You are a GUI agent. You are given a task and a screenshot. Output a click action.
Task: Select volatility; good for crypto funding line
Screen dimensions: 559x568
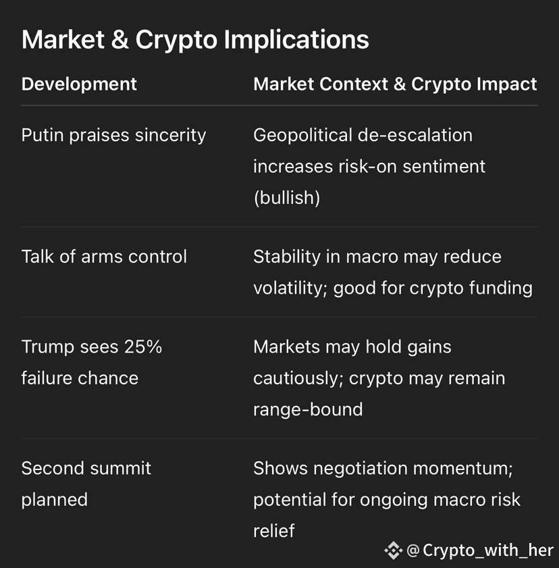point(393,288)
